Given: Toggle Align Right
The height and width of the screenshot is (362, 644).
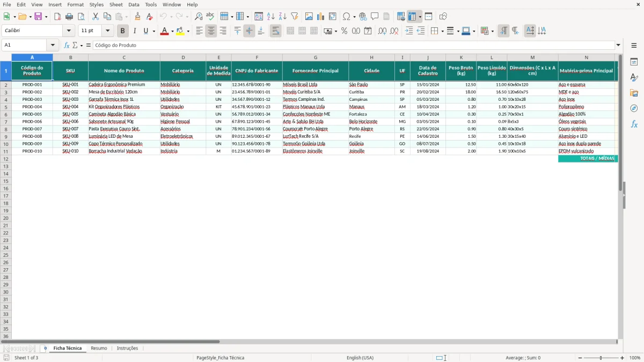Looking at the screenshot, I should click(x=223, y=31).
